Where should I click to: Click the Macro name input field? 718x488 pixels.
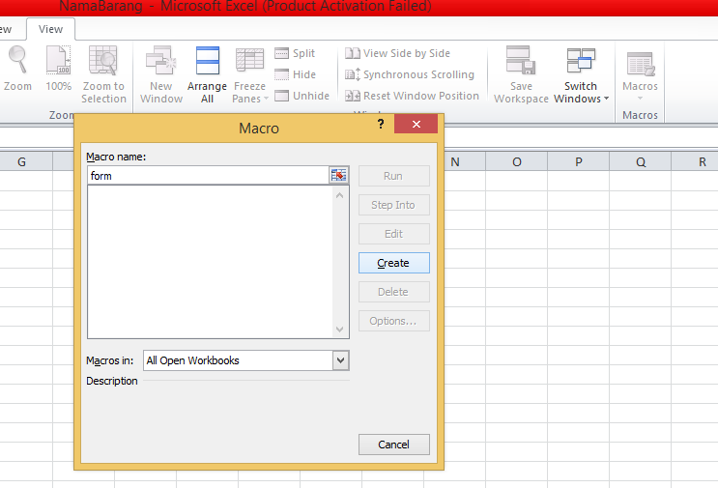pyautogui.click(x=209, y=176)
